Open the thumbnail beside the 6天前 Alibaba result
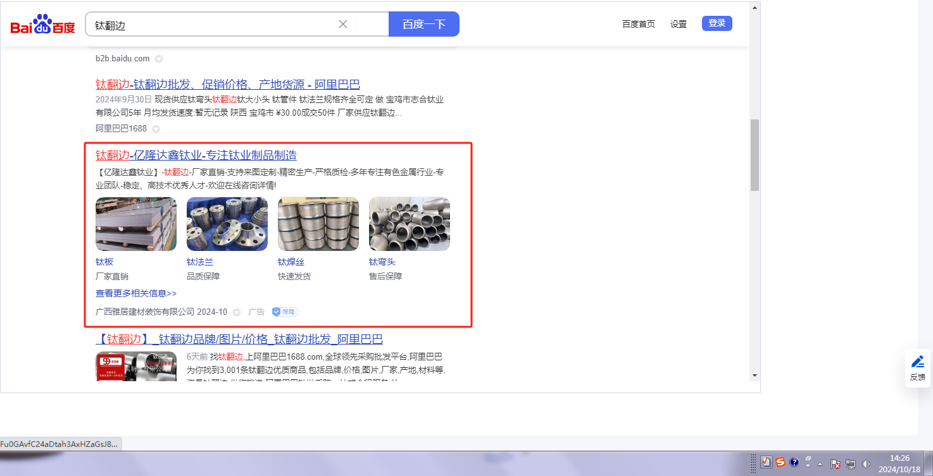The width and height of the screenshot is (933, 476). pyautogui.click(x=136, y=366)
